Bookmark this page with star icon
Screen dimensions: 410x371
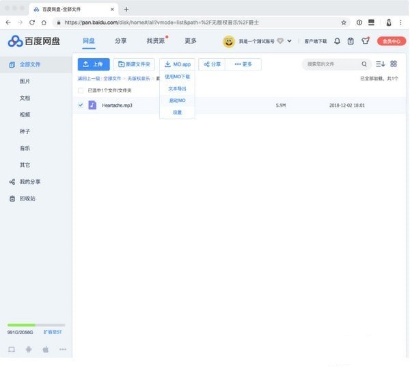coord(344,23)
